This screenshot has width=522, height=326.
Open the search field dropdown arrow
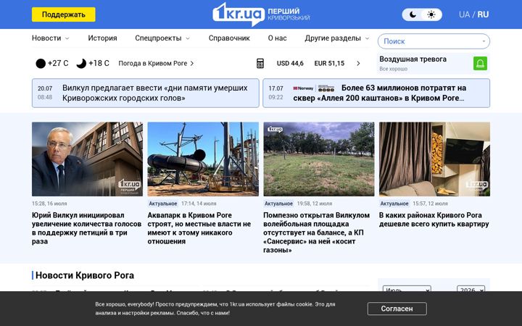click(x=484, y=41)
